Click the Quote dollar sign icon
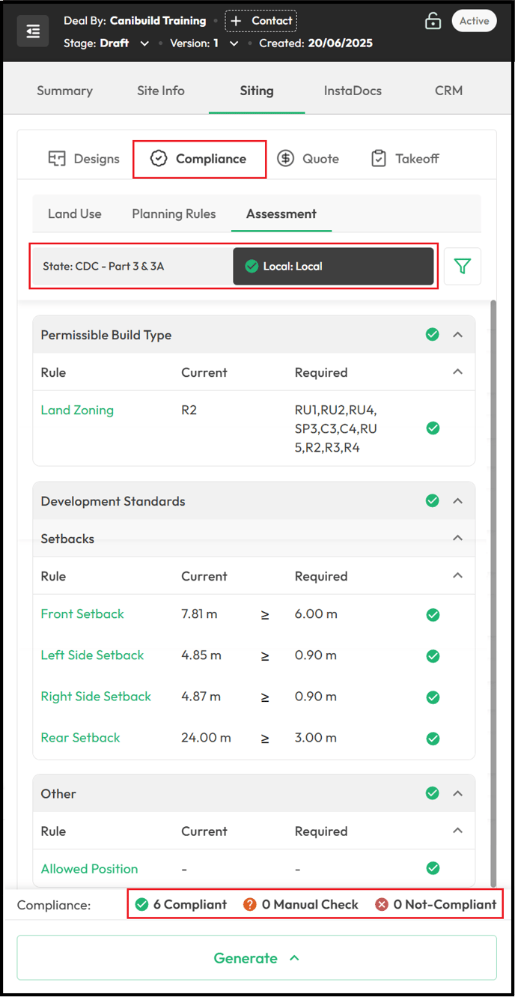The height and width of the screenshot is (997, 515). pos(285,159)
